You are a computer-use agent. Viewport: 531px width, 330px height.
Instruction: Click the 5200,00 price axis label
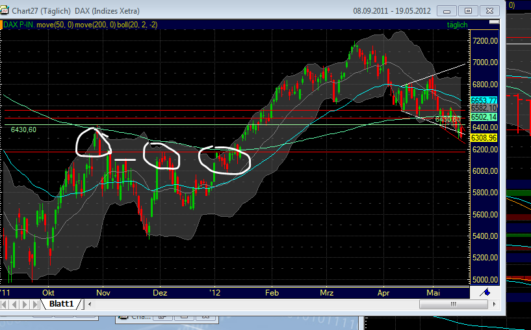click(485, 258)
